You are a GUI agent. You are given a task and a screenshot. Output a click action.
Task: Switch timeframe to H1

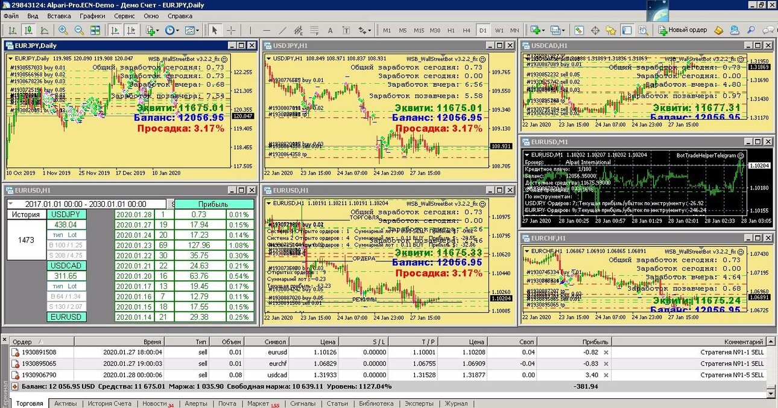(x=451, y=30)
